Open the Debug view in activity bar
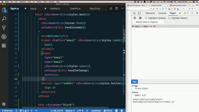Screen dimensions: 199x112 tap(4, 37)
